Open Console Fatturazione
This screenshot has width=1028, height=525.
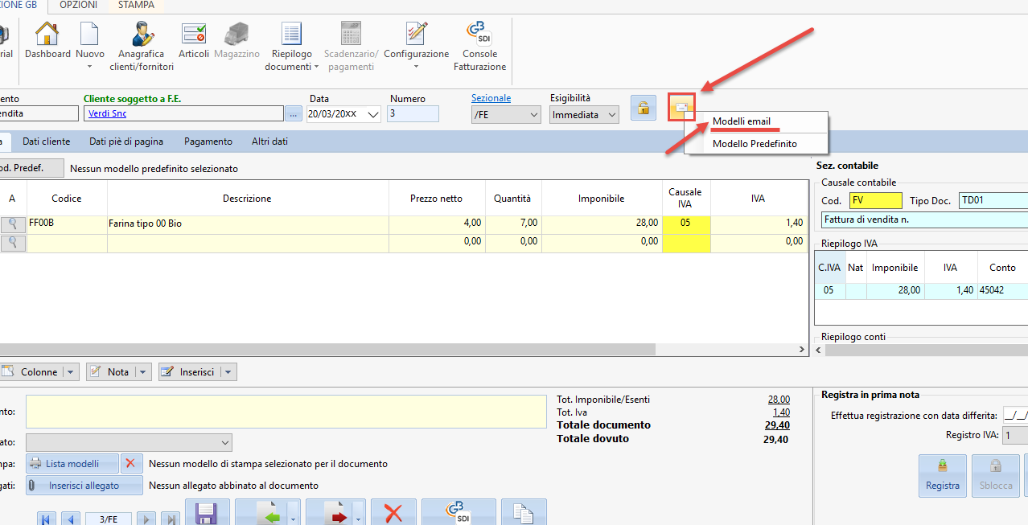[480, 46]
